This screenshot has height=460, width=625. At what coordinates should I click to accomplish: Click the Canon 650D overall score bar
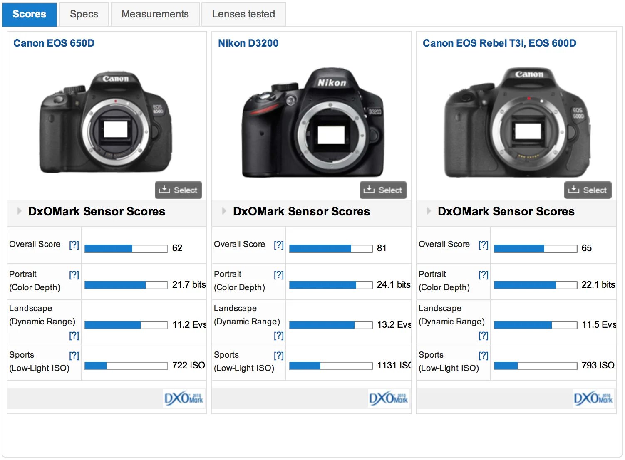[x=126, y=249]
